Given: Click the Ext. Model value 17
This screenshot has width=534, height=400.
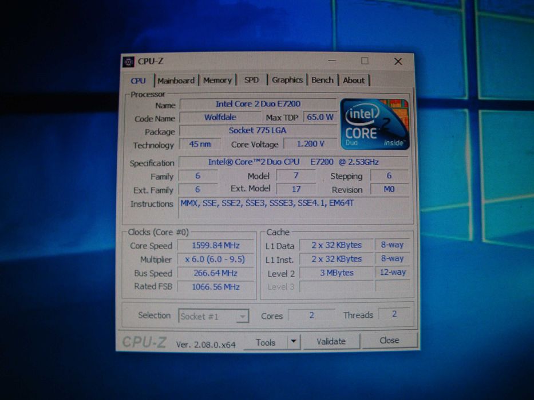Looking at the screenshot, I should click(295, 189).
